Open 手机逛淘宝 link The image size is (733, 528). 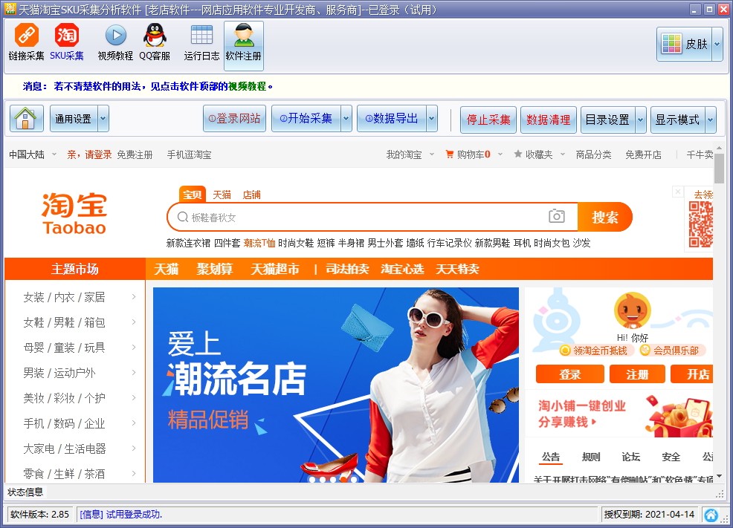[189, 154]
